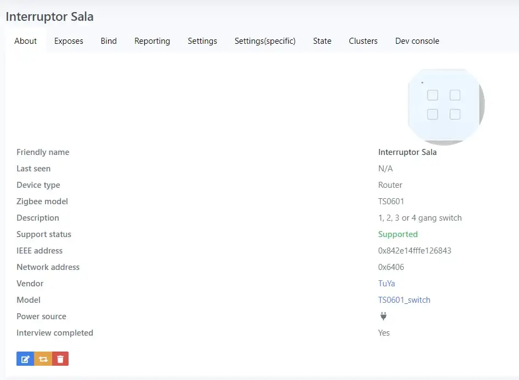
Task: Click the 4-gang switch device image
Action: (445, 106)
